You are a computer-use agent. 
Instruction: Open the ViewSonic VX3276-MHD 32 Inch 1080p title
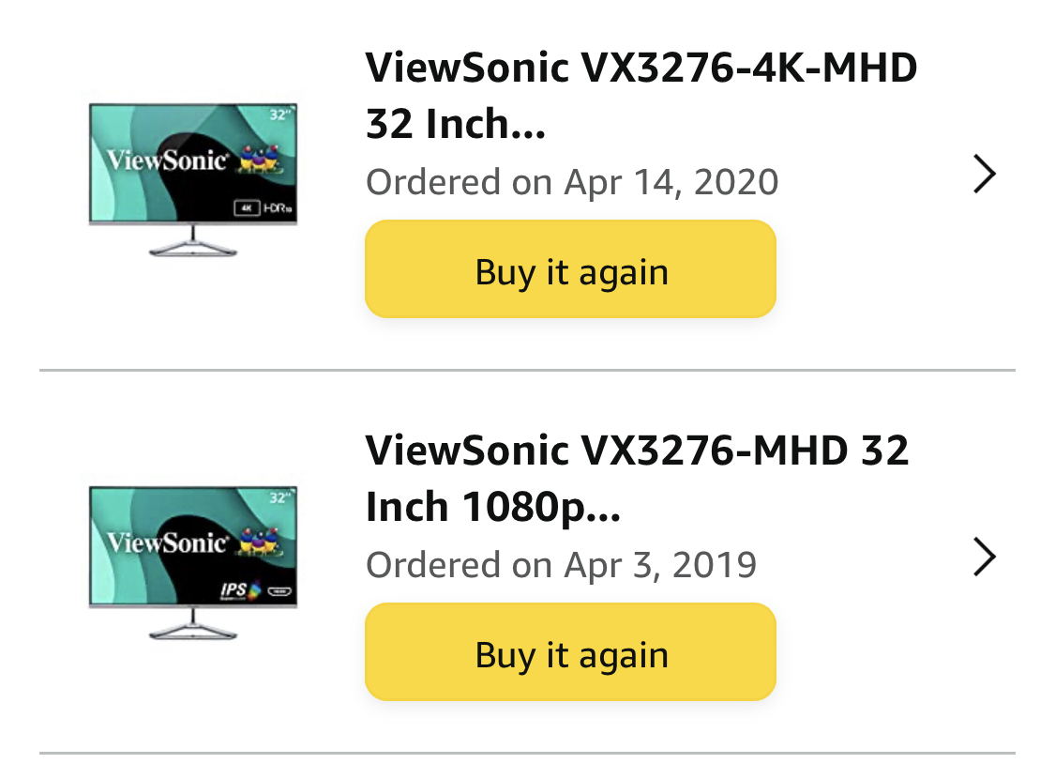(x=637, y=478)
